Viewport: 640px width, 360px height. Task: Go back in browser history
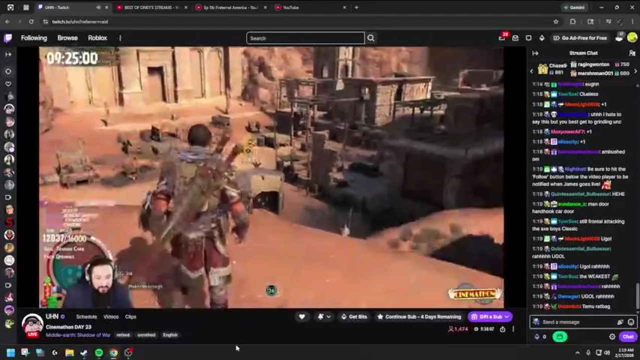pyautogui.click(x=8, y=21)
